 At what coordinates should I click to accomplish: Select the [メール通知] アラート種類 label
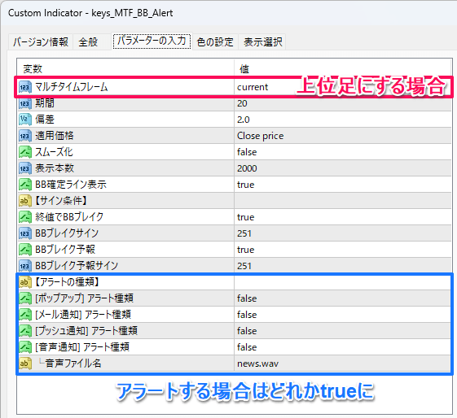pos(83,315)
